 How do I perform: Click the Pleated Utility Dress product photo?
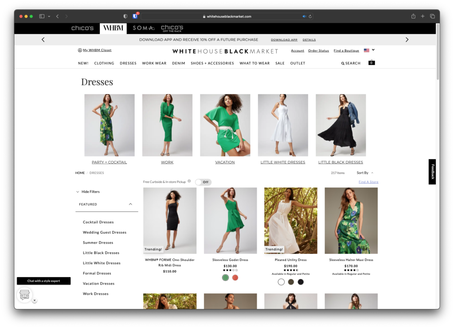tap(290, 221)
